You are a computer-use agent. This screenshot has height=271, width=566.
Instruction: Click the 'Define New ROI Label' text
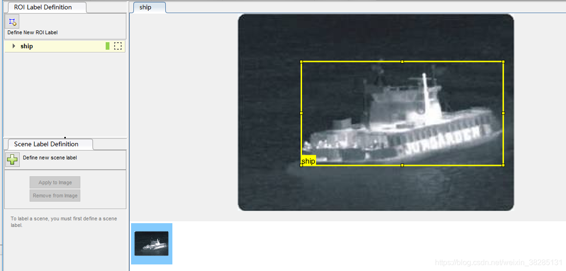coord(32,33)
